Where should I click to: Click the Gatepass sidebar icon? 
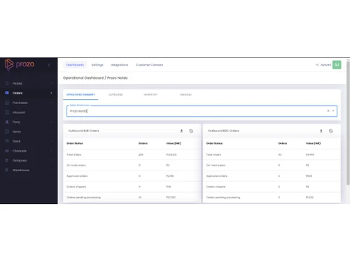[7, 161]
